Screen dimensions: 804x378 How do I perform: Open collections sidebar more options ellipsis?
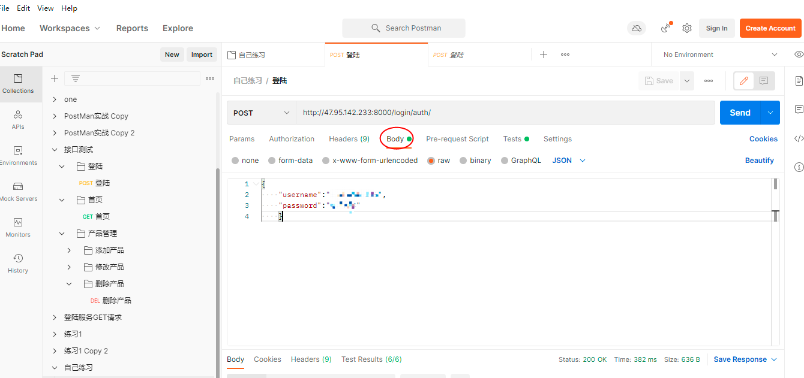[x=210, y=78]
